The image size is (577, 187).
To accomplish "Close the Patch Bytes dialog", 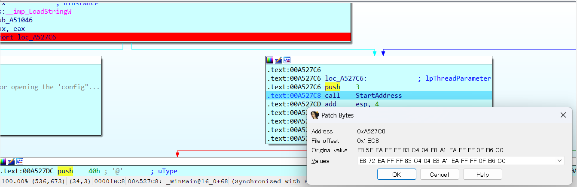I will [563, 115].
